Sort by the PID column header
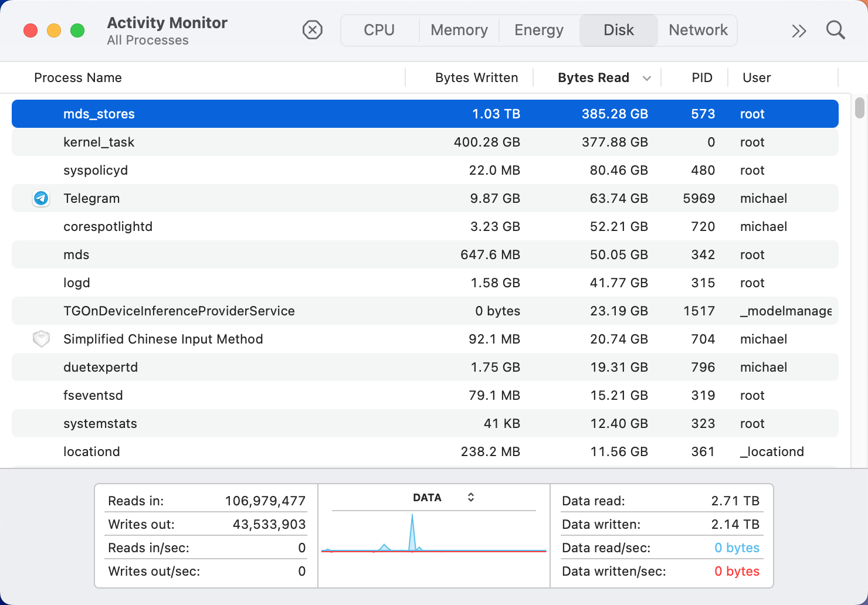868x605 pixels. (701, 77)
